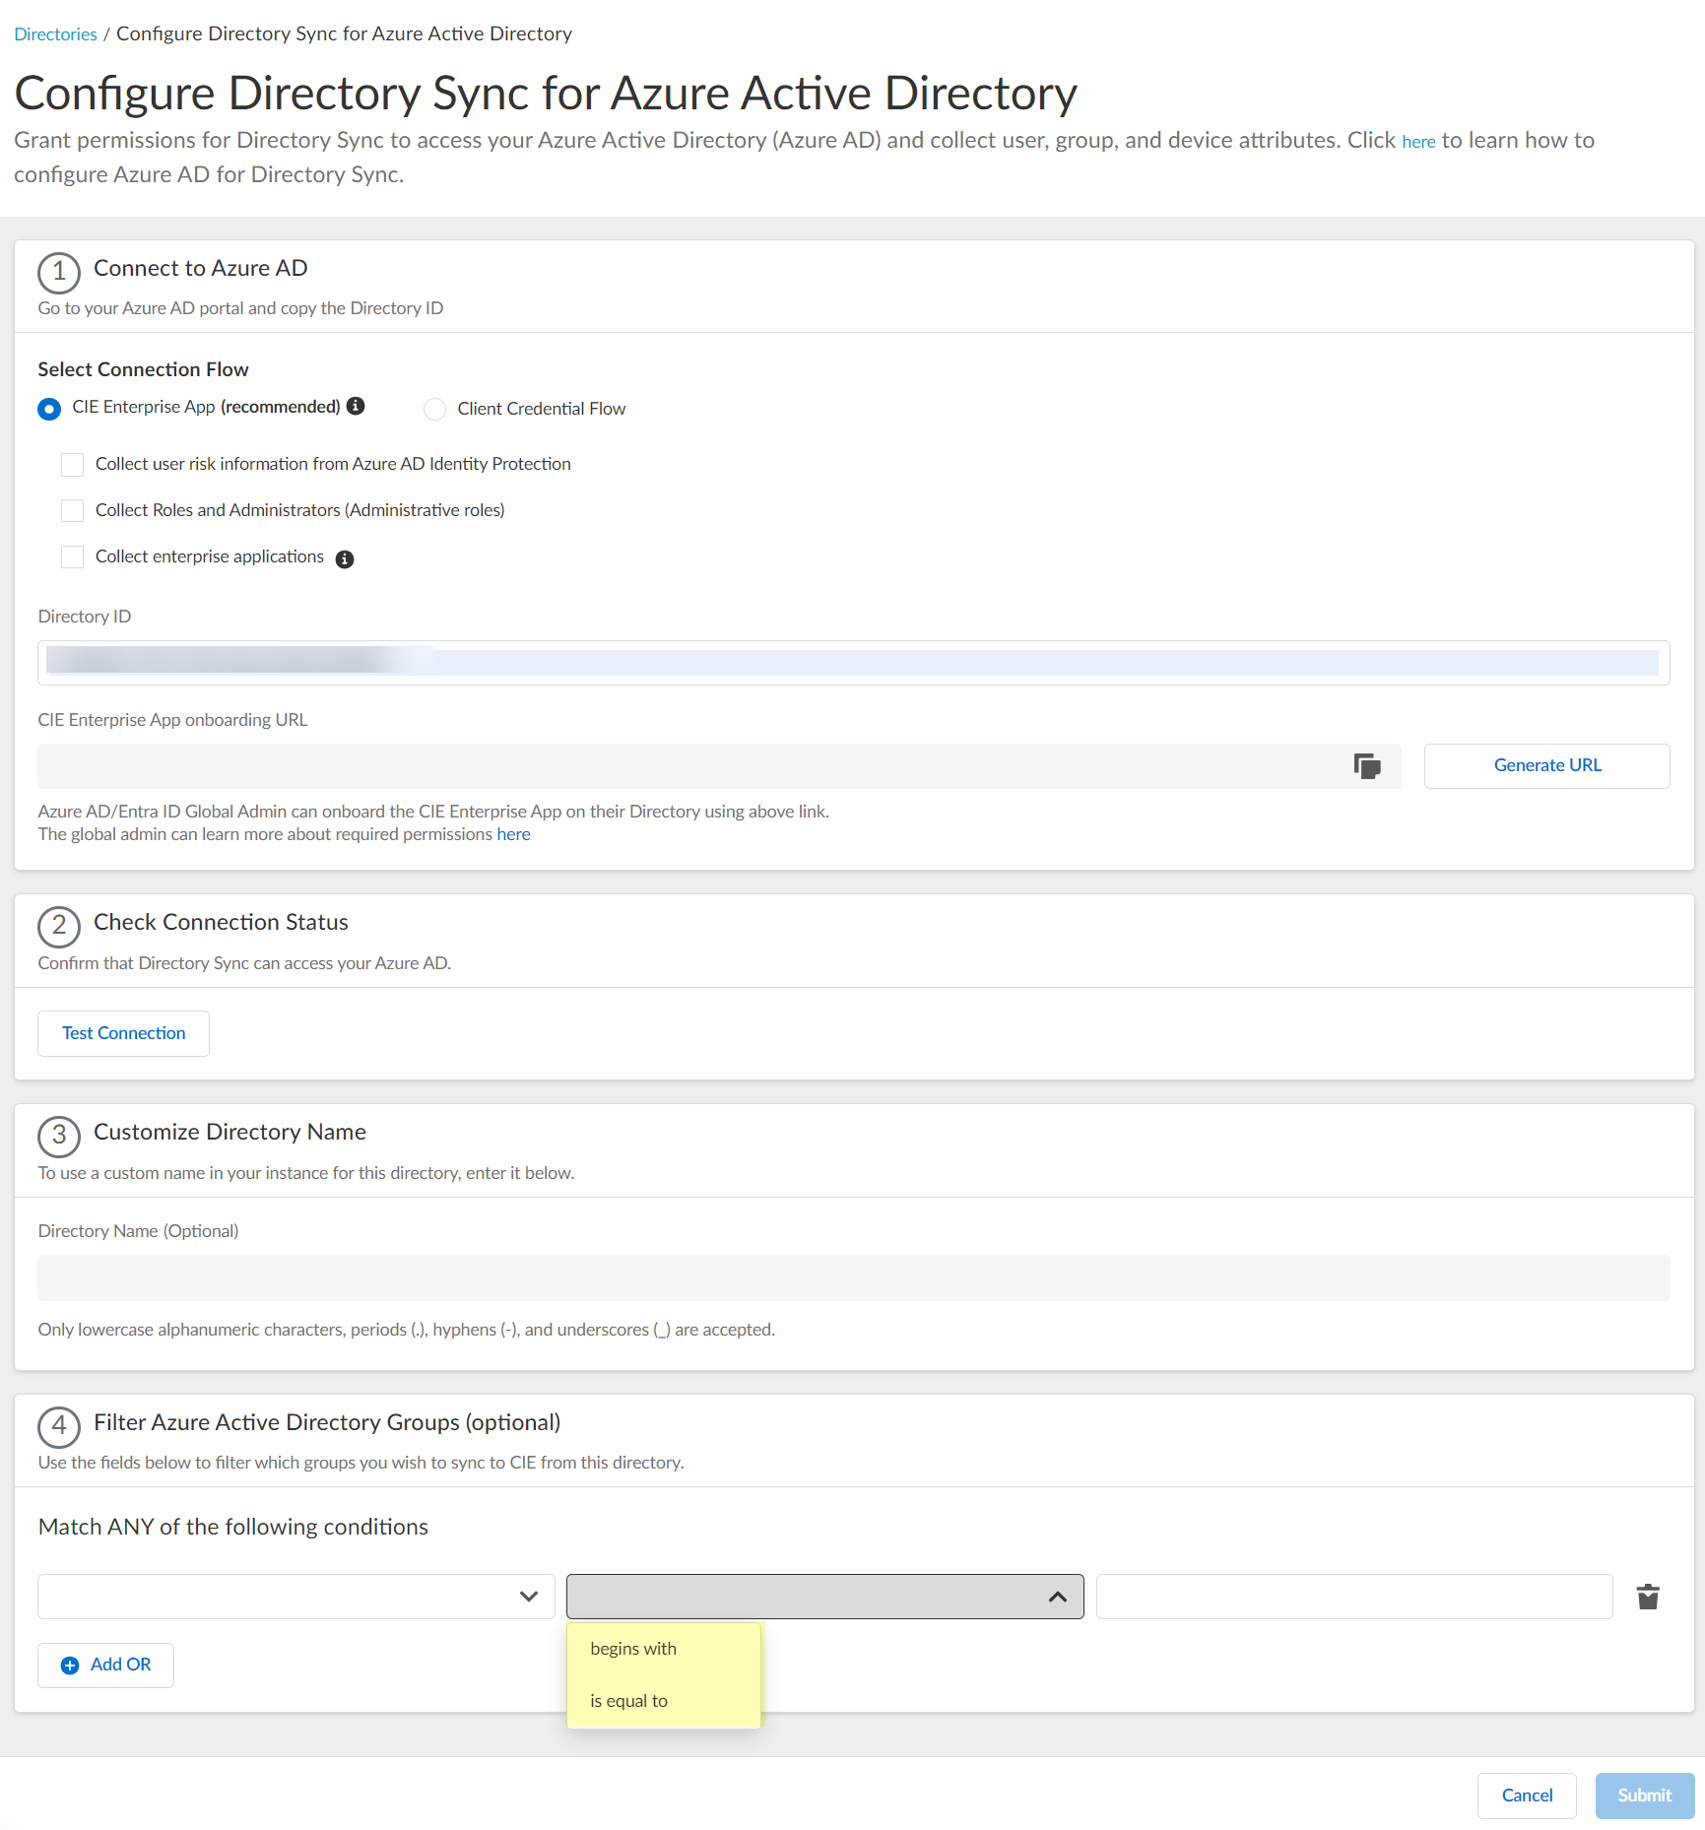Screen dimensions: 1705x1830
Task: Click the Cancel button
Action: point(1527,1796)
